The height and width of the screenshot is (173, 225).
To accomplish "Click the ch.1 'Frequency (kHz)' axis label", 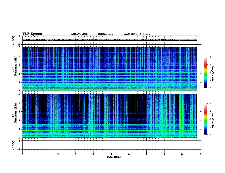I will point(16,66).
